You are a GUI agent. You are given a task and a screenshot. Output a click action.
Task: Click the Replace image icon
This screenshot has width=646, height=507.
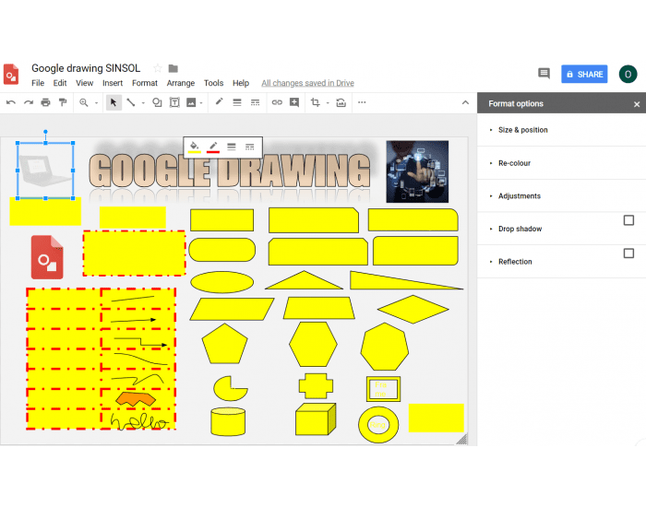[x=341, y=102]
